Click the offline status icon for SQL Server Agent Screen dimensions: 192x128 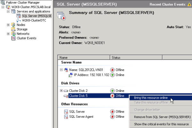[x=112, y=116]
